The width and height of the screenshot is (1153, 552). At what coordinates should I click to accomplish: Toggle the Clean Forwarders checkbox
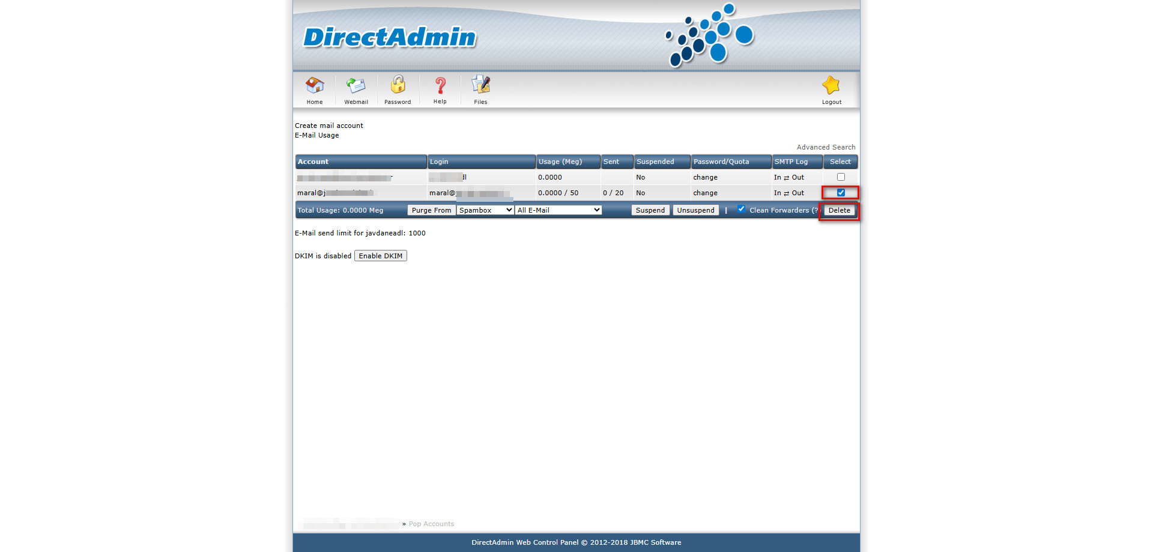pyautogui.click(x=742, y=209)
